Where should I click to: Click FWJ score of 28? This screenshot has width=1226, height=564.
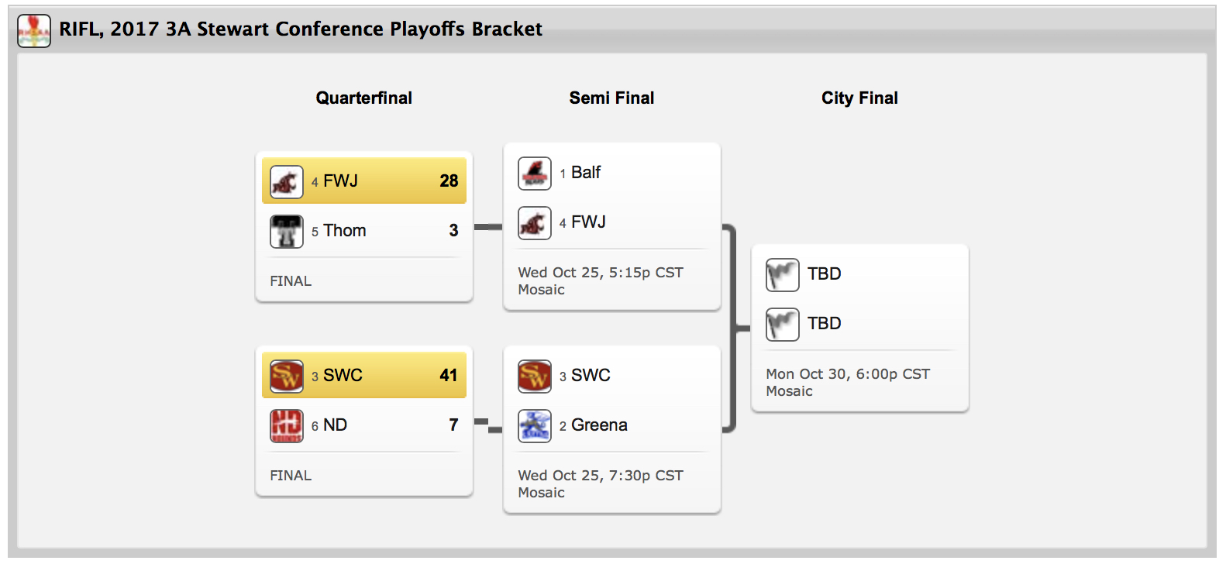[449, 181]
